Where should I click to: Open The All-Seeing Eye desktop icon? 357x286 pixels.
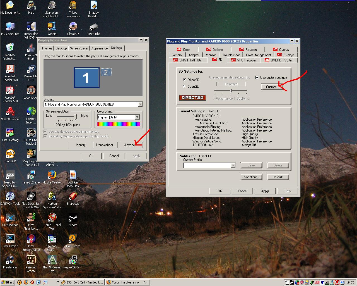tap(52, 264)
